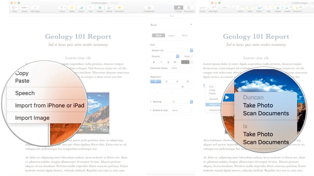
Task: Switch to the Layout tab in the inspector
Action: [x=172, y=36]
